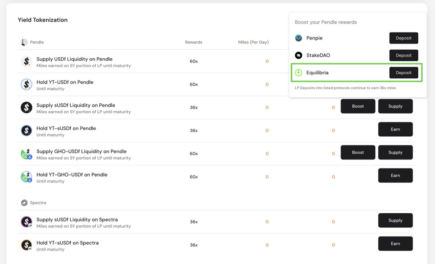Screen dimensions: 435x264
Task: Supply GHO-USDf Liquidity on Pendle
Action: (x=395, y=152)
